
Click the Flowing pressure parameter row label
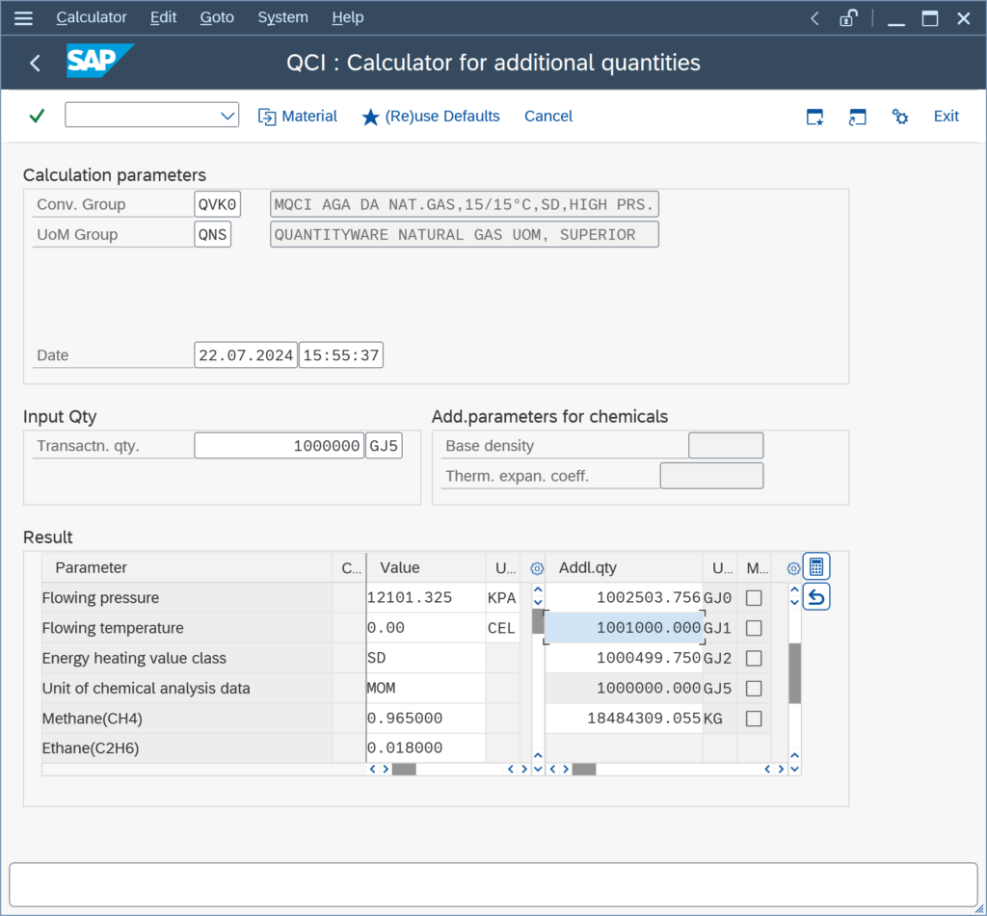100,598
